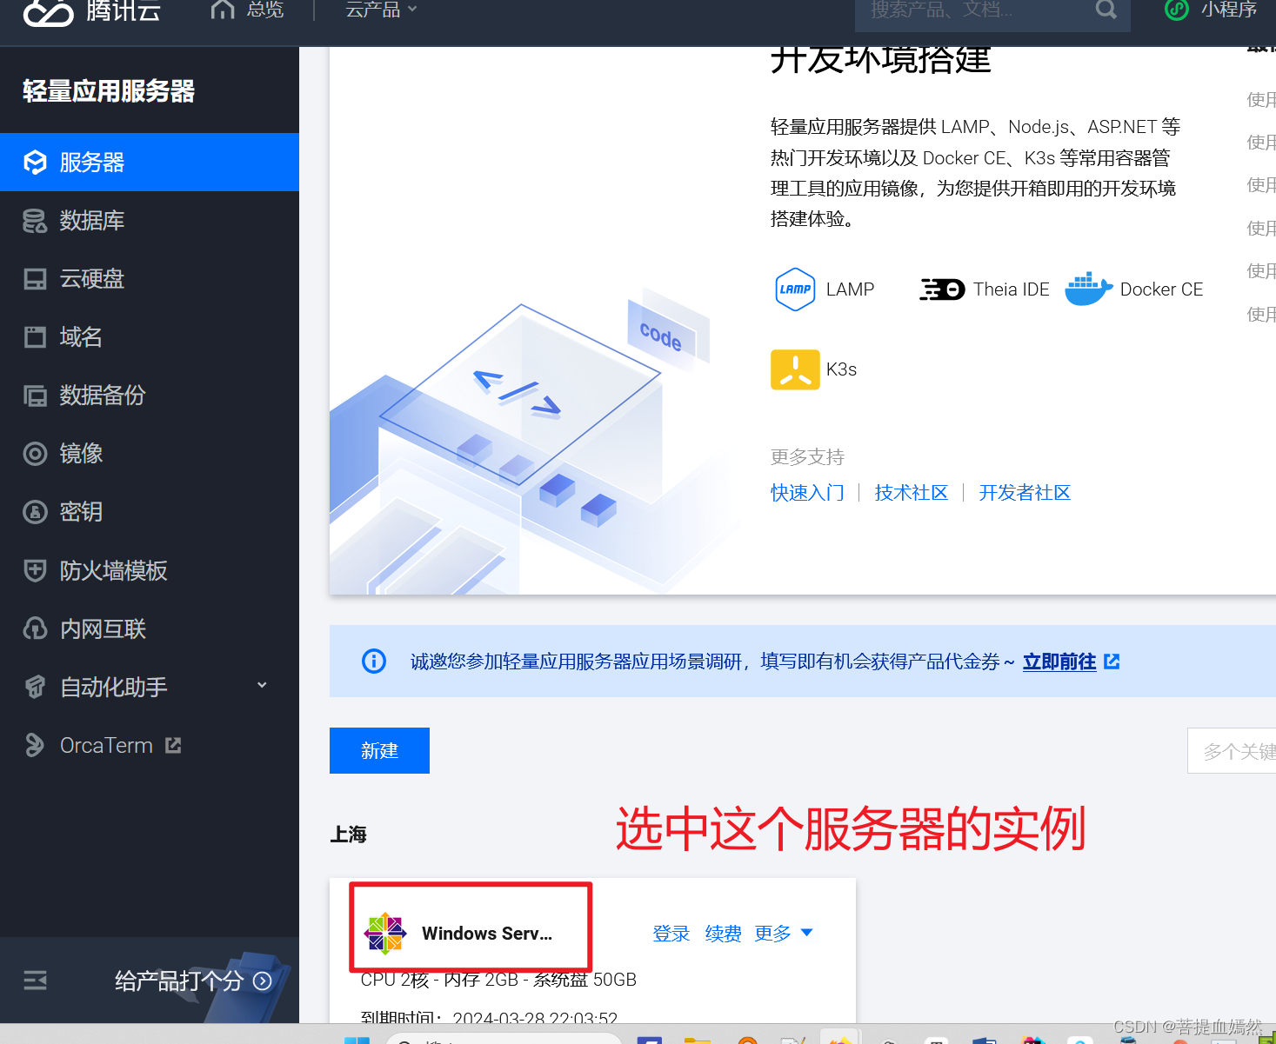This screenshot has width=1276, height=1044.
Task: Click the info icon in survey banner
Action: pyautogui.click(x=374, y=662)
